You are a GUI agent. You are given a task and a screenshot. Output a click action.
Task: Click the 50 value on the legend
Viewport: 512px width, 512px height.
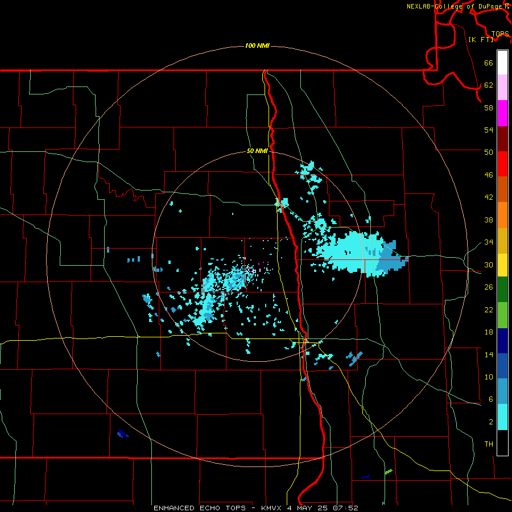[489, 152]
